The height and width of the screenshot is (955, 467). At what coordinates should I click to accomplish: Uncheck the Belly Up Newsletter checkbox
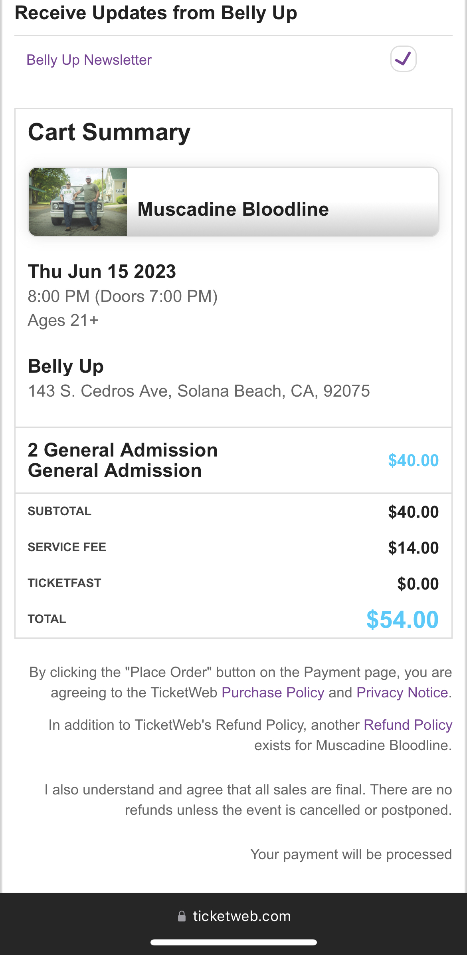(x=403, y=59)
